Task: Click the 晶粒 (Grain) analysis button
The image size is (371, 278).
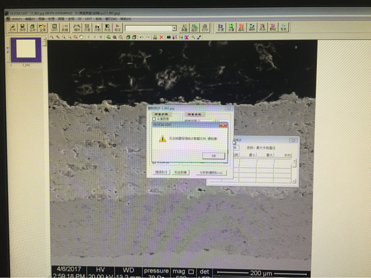Action: (x=241, y=28)
